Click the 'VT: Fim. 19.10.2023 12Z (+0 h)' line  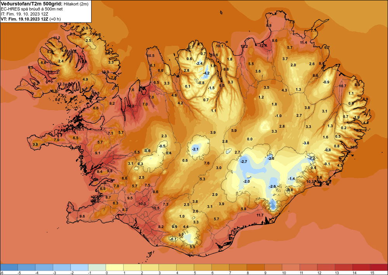[x=31, y=19]
